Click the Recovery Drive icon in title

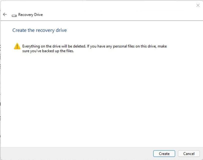point(14,16)
